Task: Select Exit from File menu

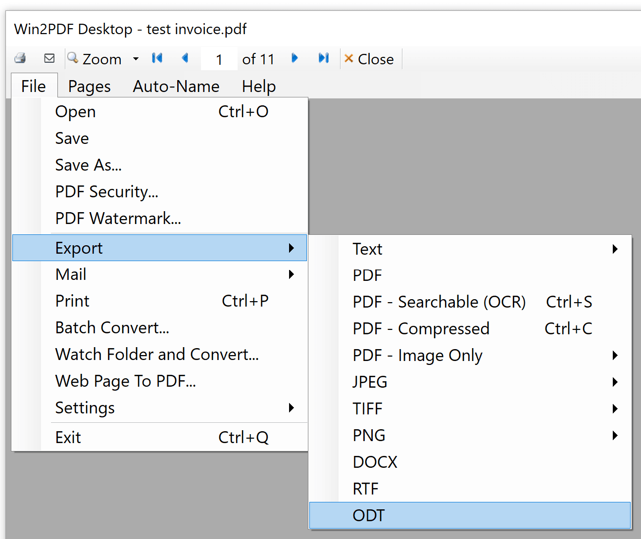Action: point(159,438)
